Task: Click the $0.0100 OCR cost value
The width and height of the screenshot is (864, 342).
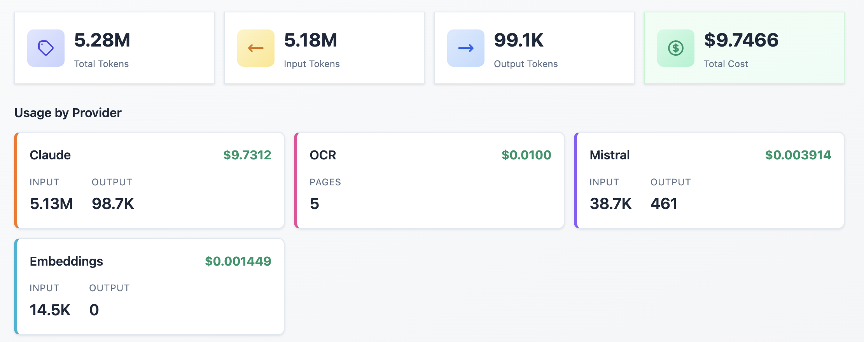Action: [527, 155]
